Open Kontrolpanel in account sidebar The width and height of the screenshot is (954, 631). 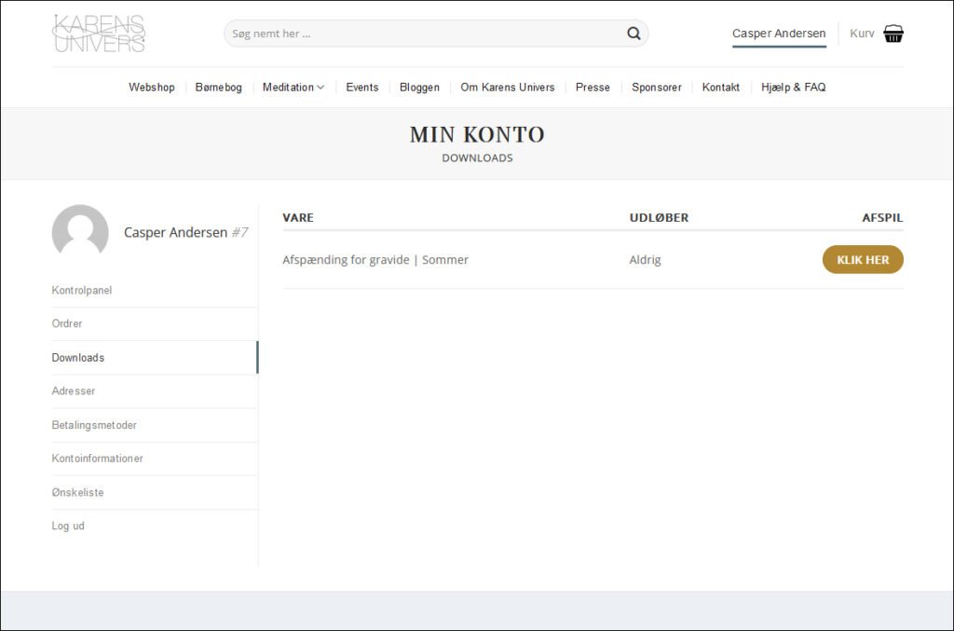click(x=82, y=291)
